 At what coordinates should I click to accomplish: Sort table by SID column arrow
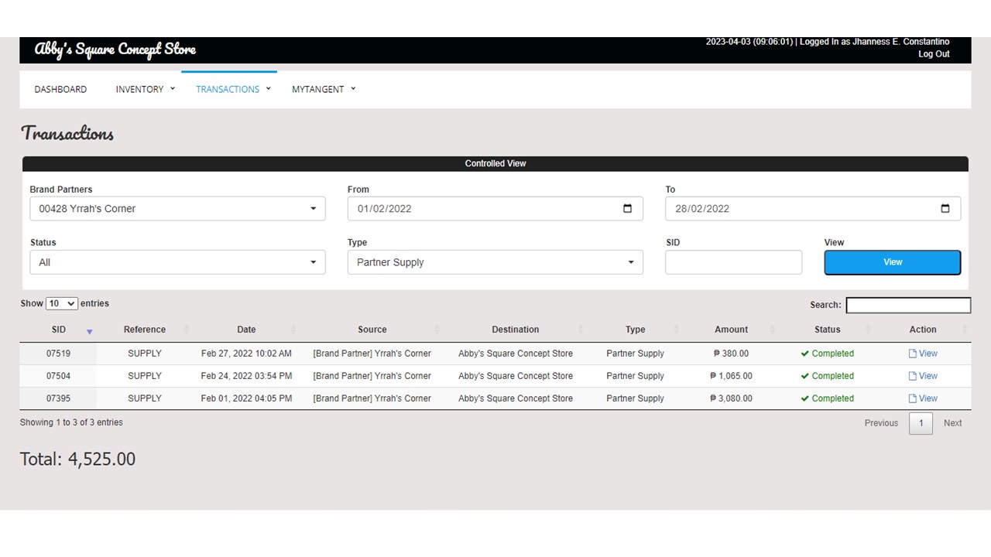(89, 331)
